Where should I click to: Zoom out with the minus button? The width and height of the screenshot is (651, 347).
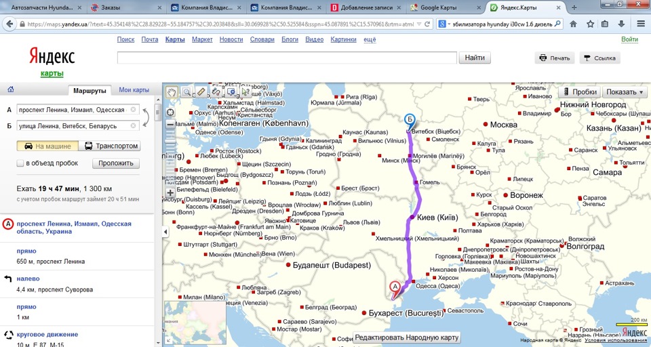pyautogui.click(x=170, y=124)
